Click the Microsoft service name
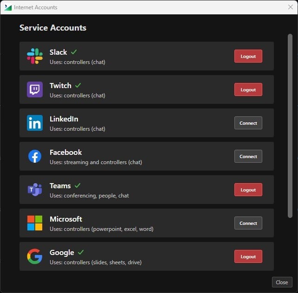The image size is (298, 293). [66, 219]
